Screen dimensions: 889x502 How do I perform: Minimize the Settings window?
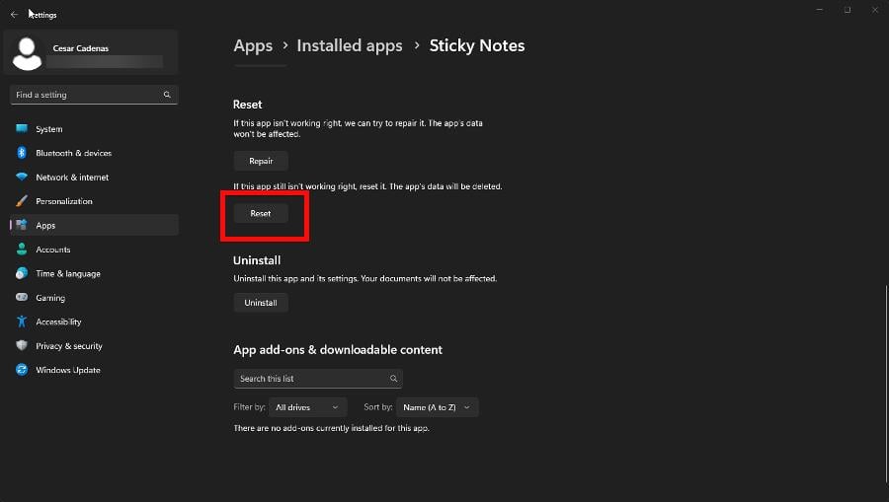coord(819,10)
